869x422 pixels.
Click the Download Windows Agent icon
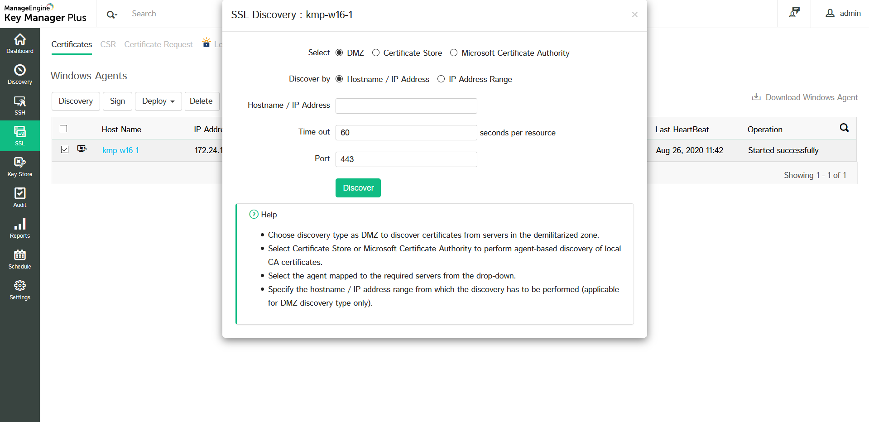click(x=756, y=97)
